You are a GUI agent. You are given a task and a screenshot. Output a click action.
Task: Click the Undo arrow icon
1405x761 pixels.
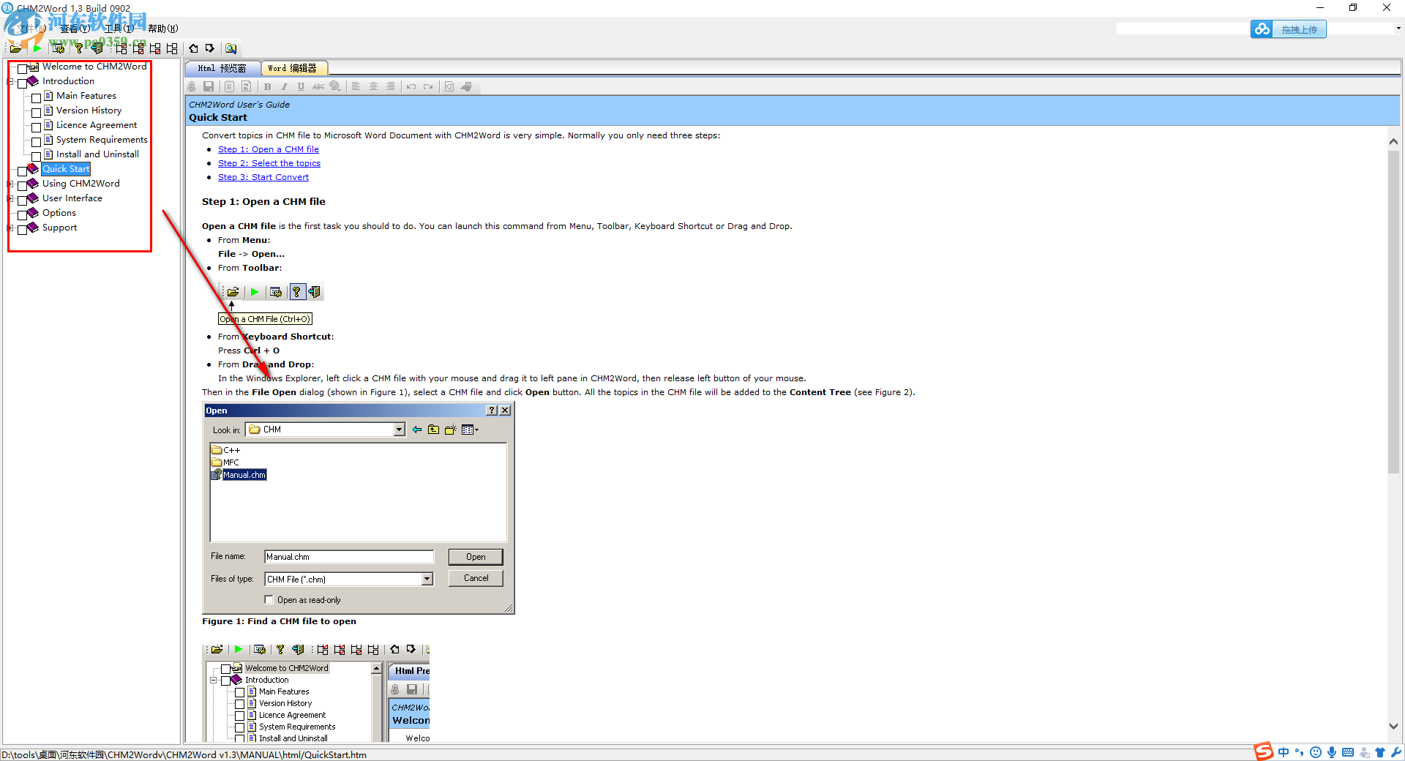click(x=411, y=86)
